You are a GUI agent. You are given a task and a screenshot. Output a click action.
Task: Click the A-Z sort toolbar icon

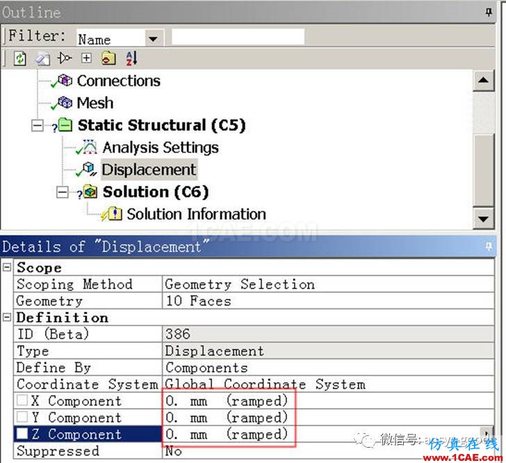click(x=131, y=58)
